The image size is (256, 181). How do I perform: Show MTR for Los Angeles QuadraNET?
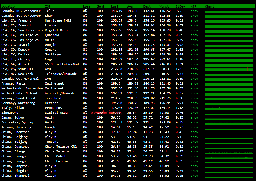click(194, 35)
